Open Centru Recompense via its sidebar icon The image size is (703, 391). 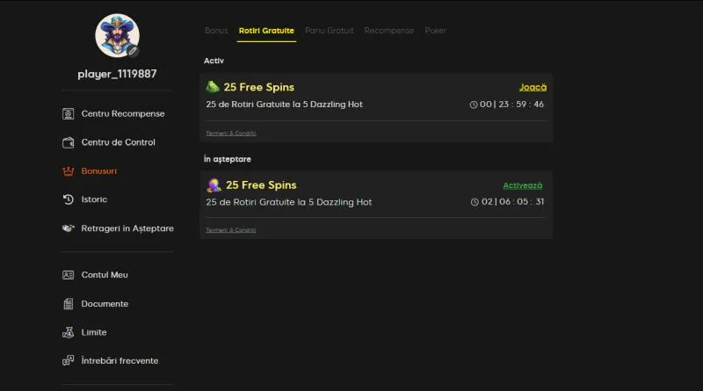69,114
